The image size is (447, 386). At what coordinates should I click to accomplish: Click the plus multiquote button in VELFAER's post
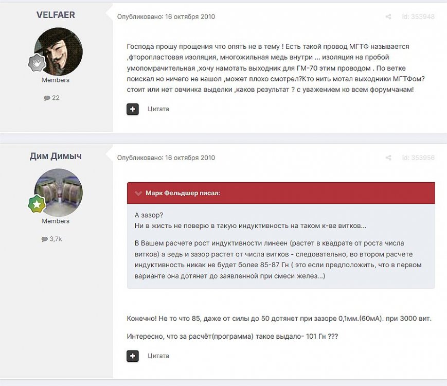[133, 109]
